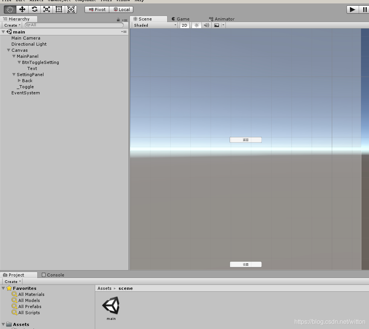Image resolution: width=369 pixels, height=329 pixels.
Task: Click Assets in the breadcrumb path
Action: pos(104,288)
